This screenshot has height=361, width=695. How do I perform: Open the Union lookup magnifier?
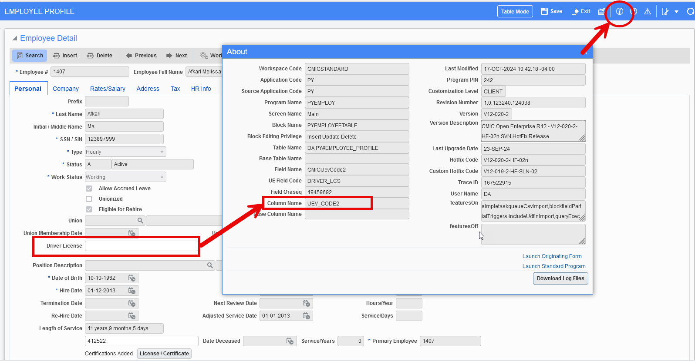pyautogui.click(x=140, y=221)
